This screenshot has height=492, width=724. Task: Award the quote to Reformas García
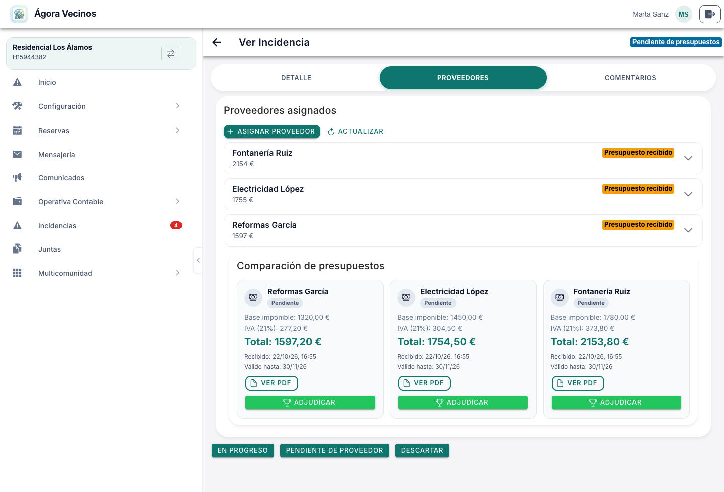[310, 403]
